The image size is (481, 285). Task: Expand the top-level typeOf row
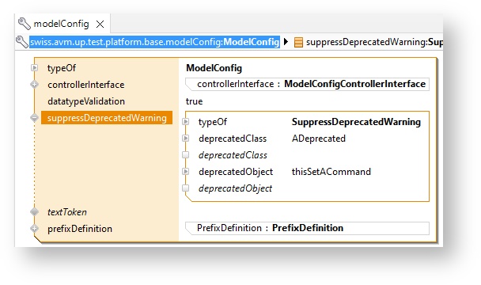(34, 67)
